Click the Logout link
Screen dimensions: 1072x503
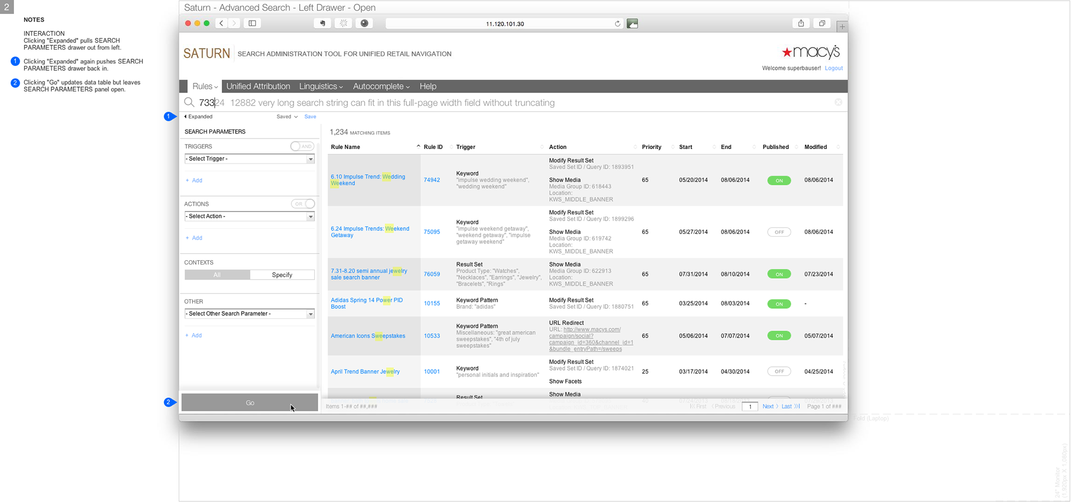pyautogui.click(x=834, y=68)
